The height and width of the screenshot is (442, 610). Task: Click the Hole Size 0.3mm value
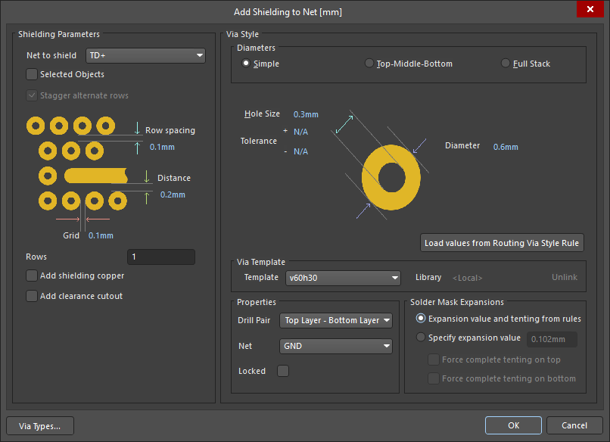click(306, 114)
